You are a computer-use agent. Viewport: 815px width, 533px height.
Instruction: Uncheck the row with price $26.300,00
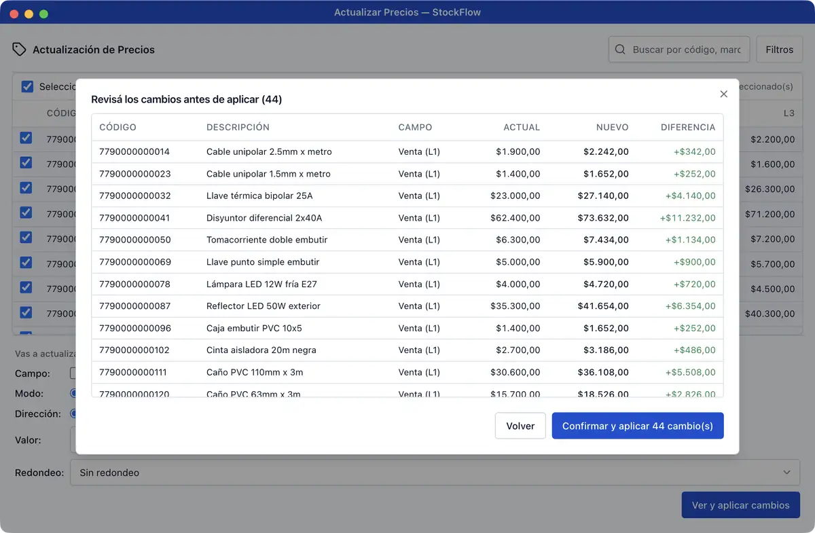pyautogui.click(x=26, y=187)
